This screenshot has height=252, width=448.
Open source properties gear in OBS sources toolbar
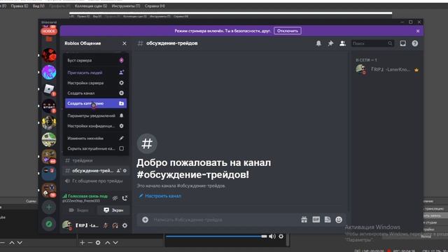[98, 243]
